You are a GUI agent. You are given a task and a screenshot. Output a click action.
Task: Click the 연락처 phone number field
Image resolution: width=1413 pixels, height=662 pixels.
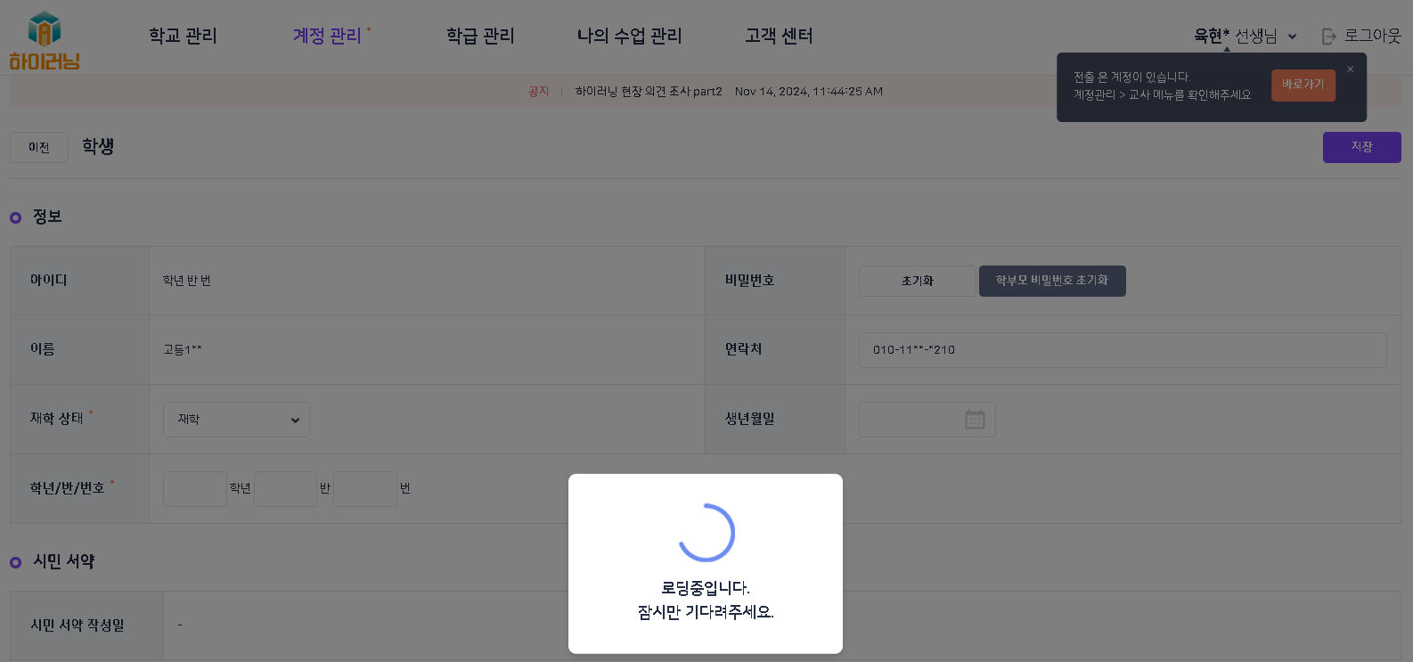click(1122, 350)
